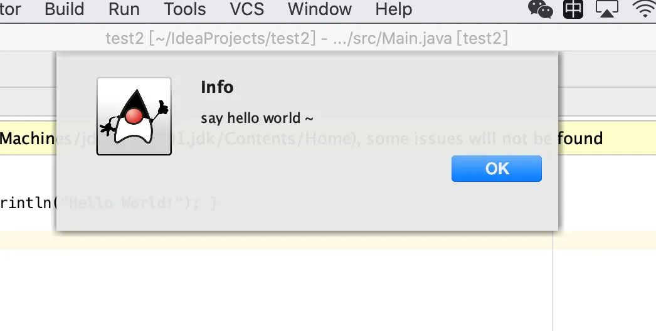The height and width of the screenshot is (331, 656).
Task: Click 'found' in the yellow notification banner
Action: [581, 138]
